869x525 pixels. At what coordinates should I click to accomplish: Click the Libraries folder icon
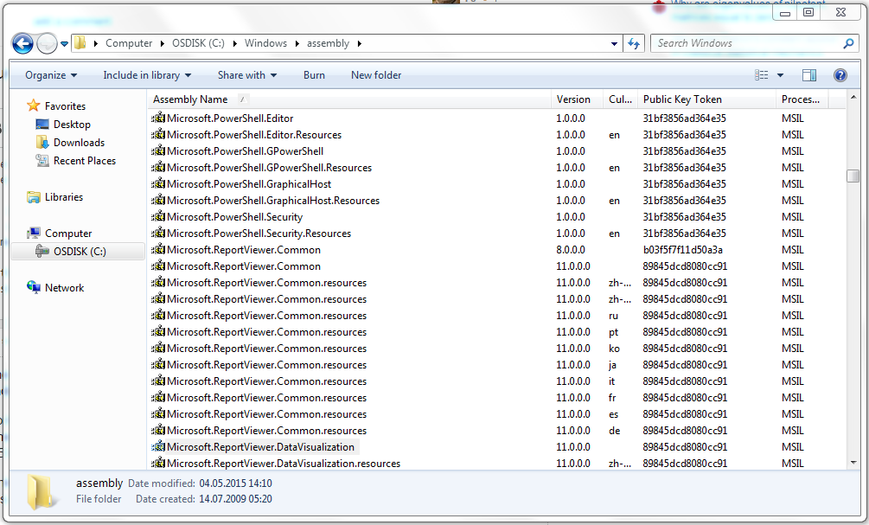click(x=34, y=197)
